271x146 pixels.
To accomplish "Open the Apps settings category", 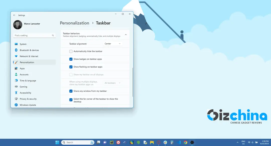I will (34, 68).
